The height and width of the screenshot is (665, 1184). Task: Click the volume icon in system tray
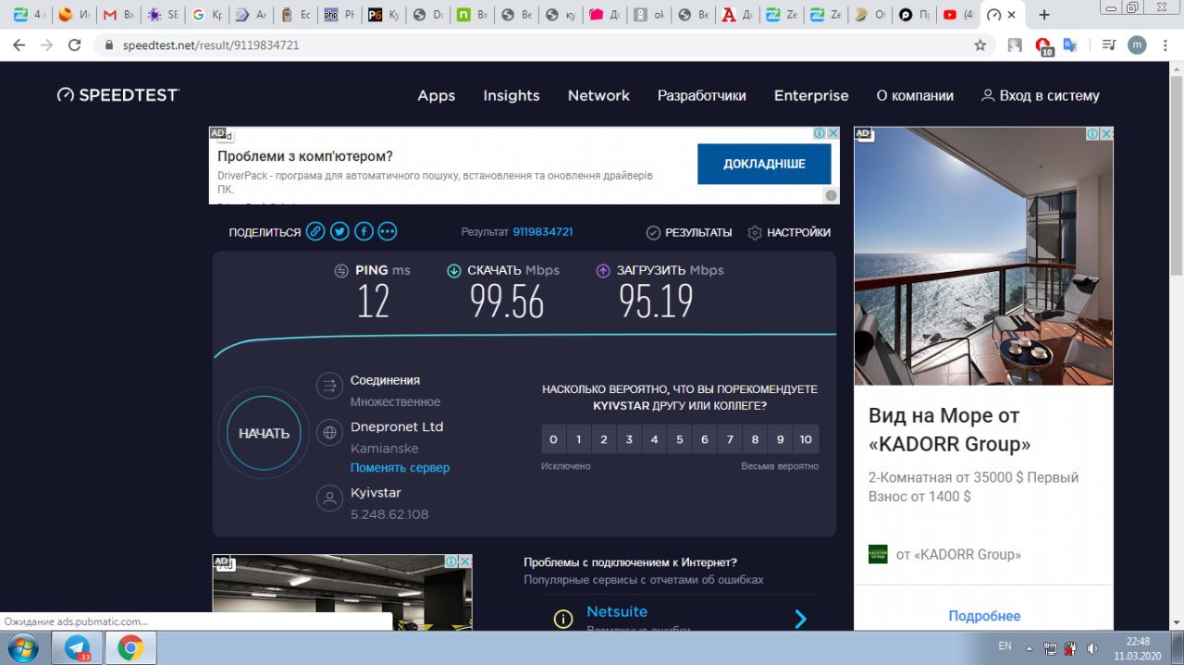(1091, 647)
